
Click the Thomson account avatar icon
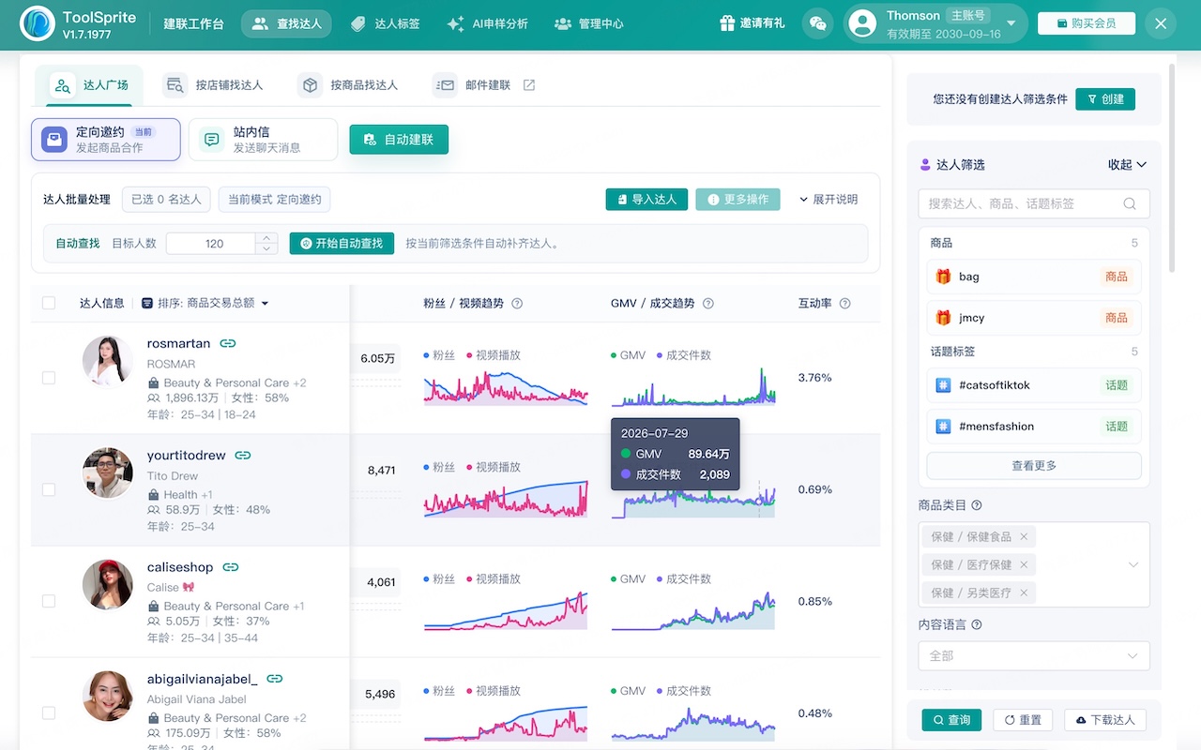[861, 24]
